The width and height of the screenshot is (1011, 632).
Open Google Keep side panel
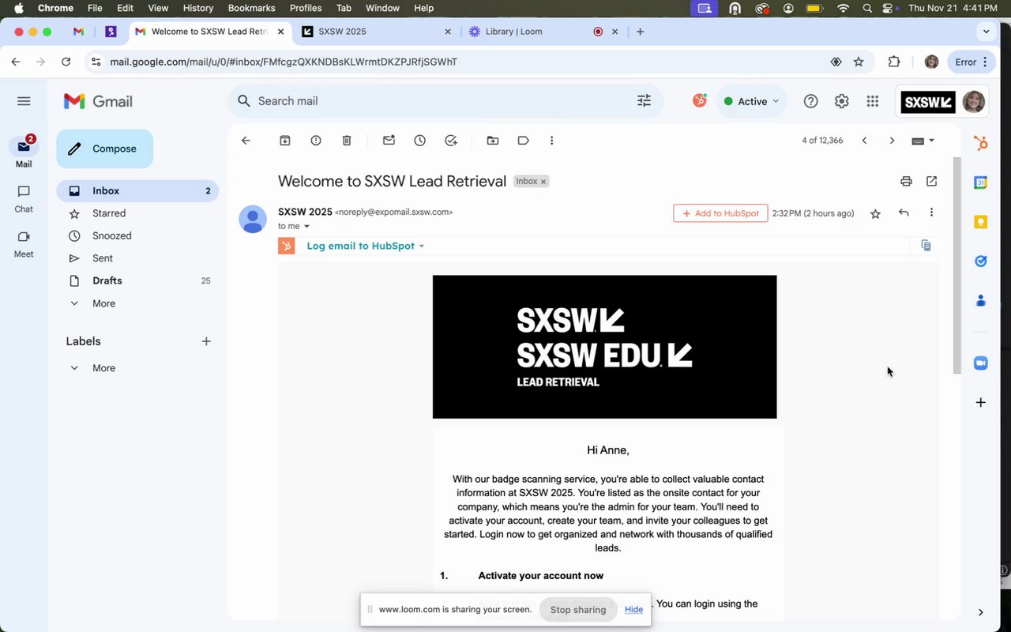point(981,222)
